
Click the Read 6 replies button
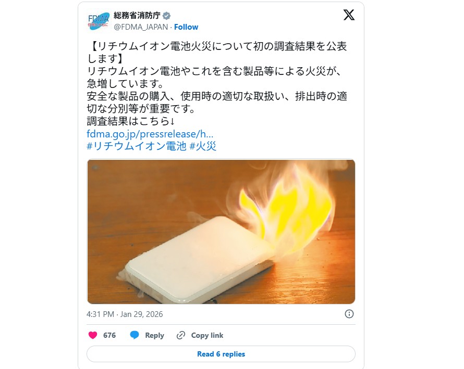(221, 354)
